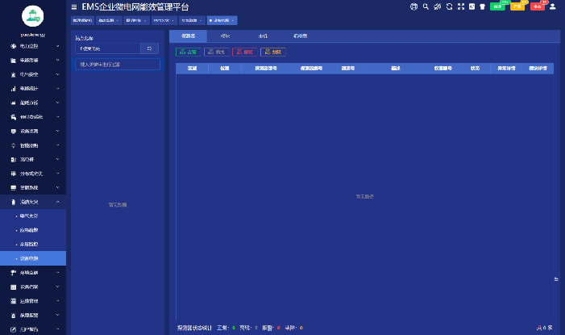Screen dimensions: 565x335
Task: Toggle the alarm sound speaker icon
Action: 437,6
